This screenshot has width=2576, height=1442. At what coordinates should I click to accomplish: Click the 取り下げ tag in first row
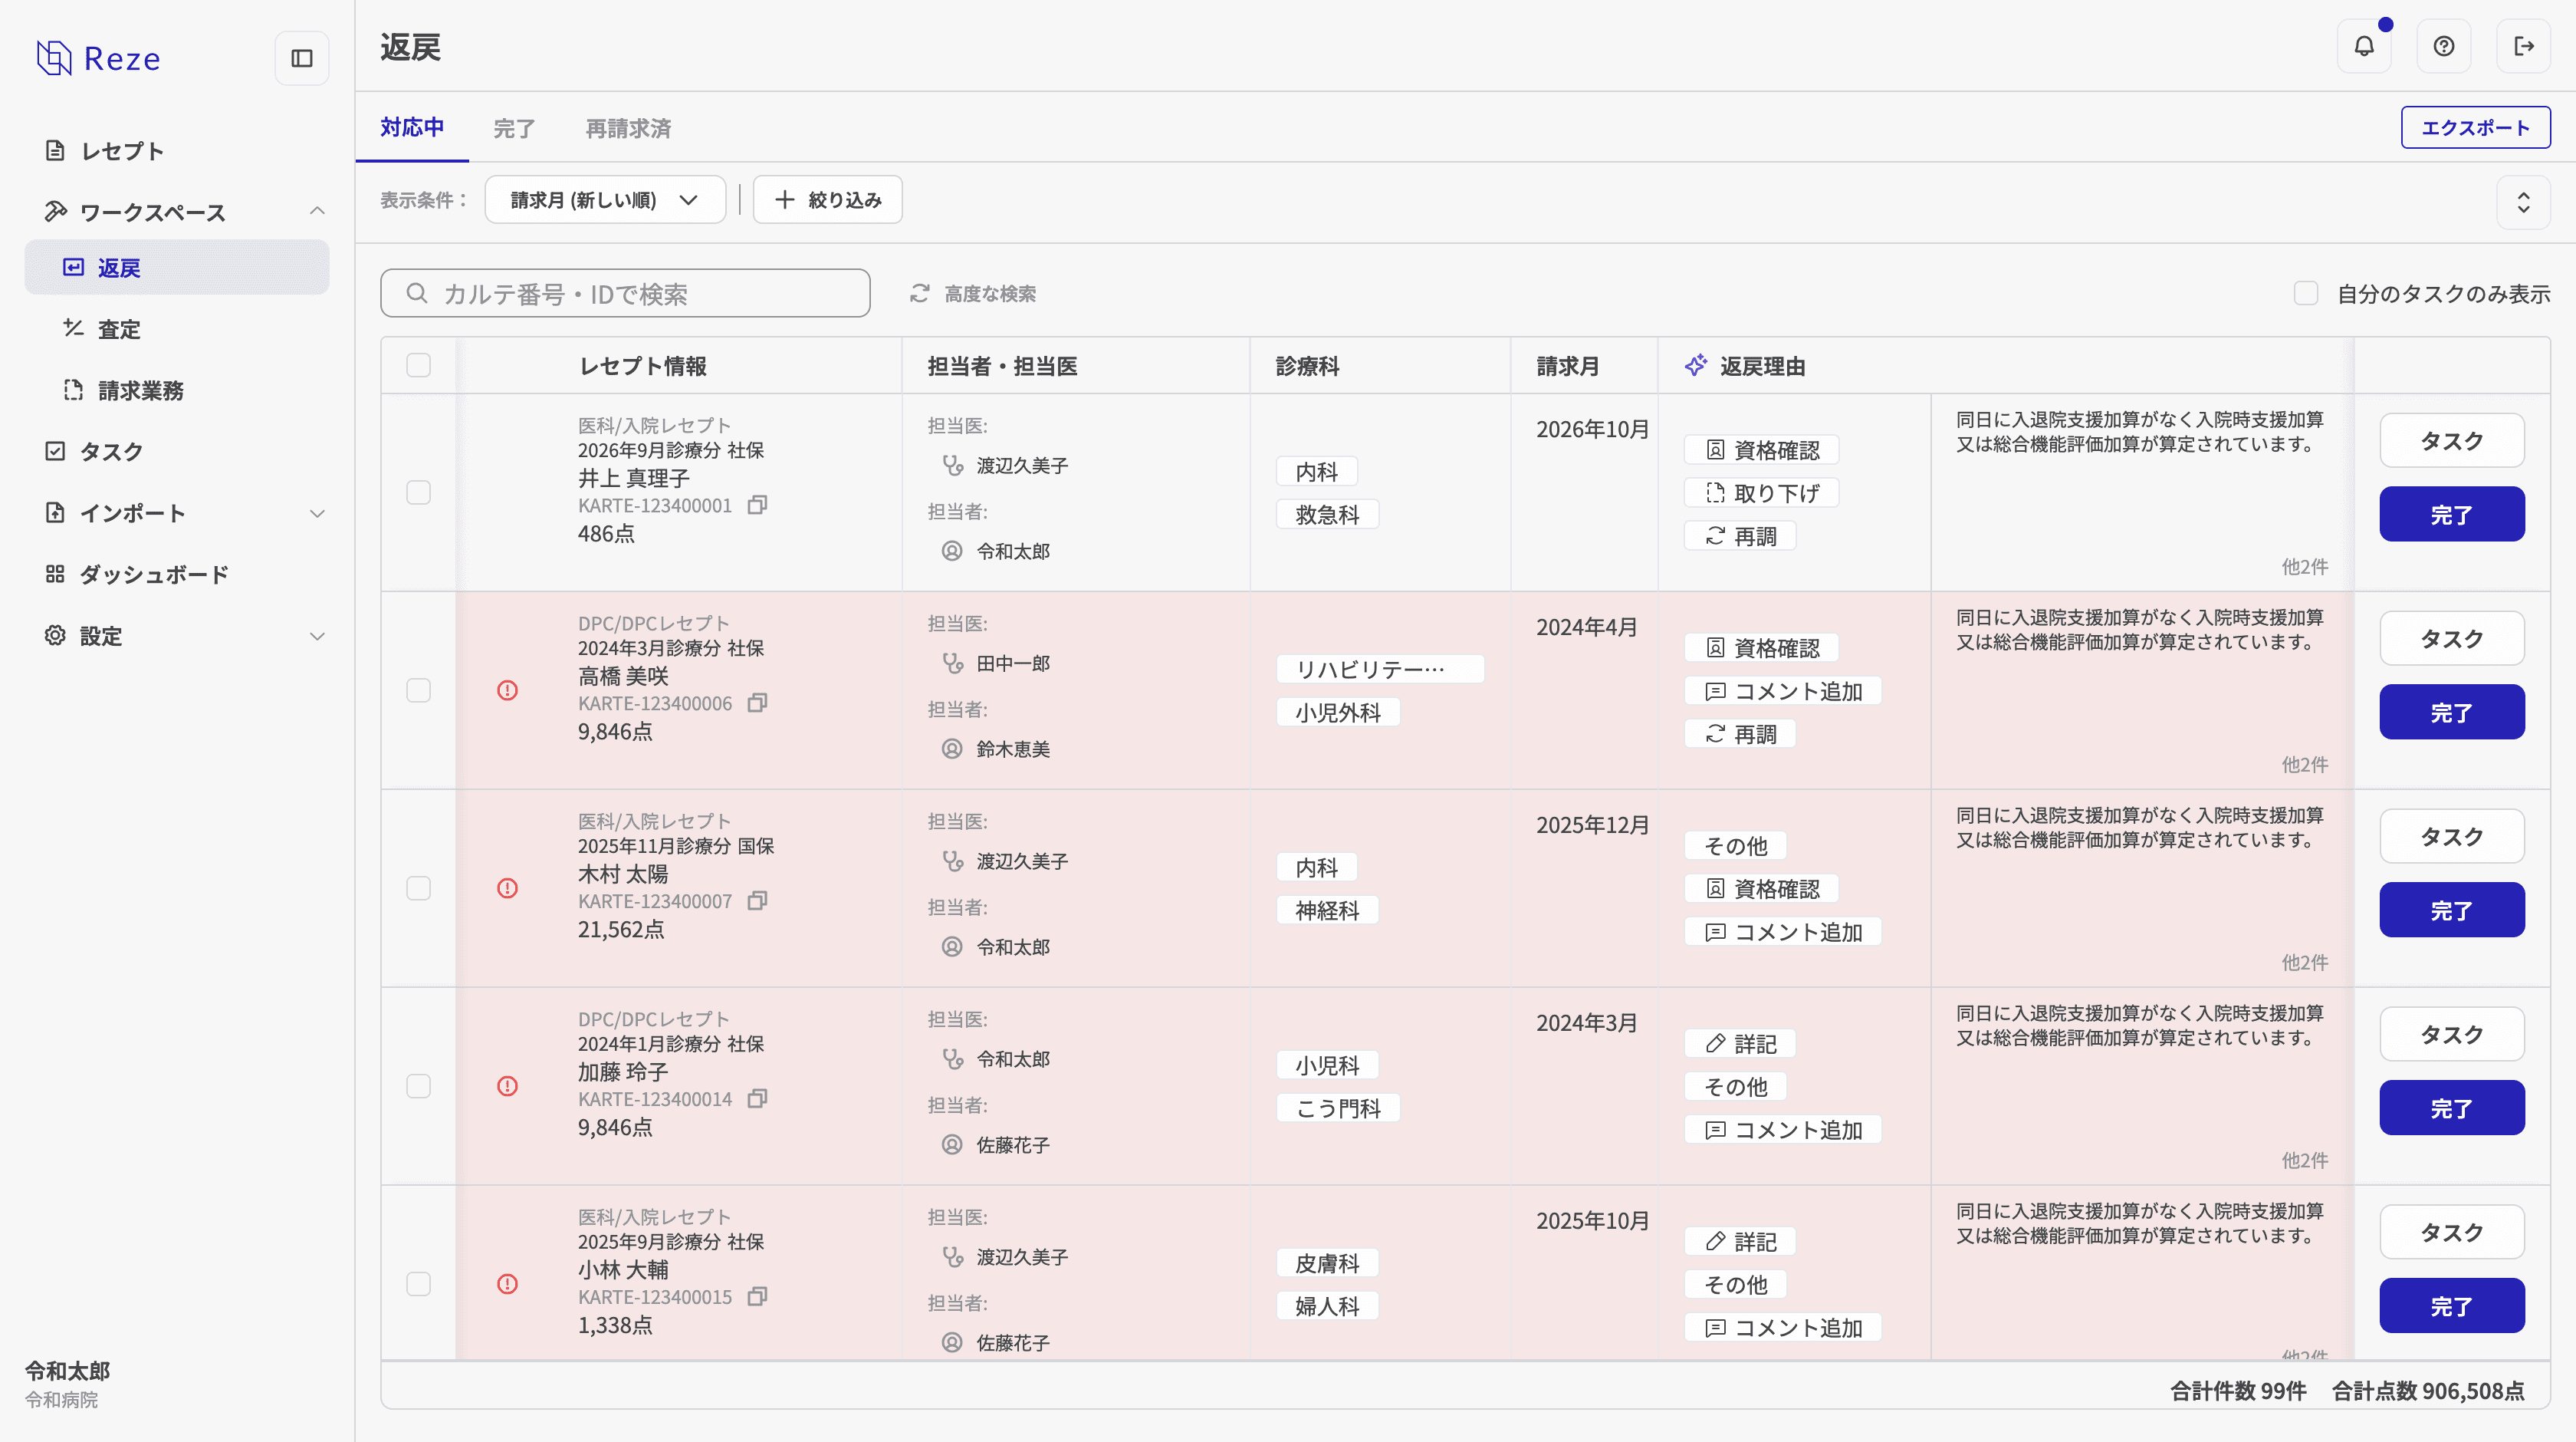coord(1761,493)
